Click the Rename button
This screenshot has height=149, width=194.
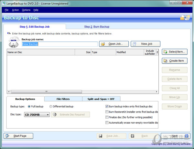tap(175, 70)
